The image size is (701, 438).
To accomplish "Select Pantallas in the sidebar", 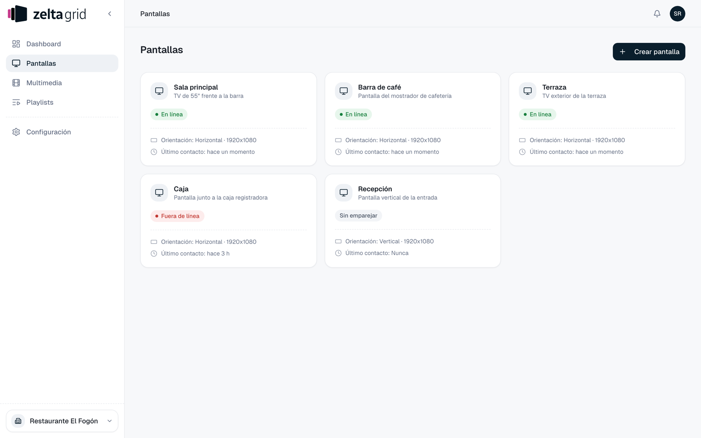I will click(62, 63).
